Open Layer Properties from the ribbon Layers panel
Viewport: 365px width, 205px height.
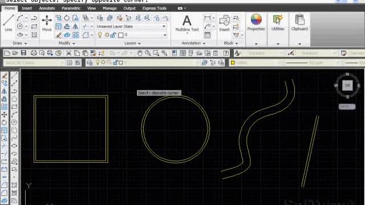point(100,18)
